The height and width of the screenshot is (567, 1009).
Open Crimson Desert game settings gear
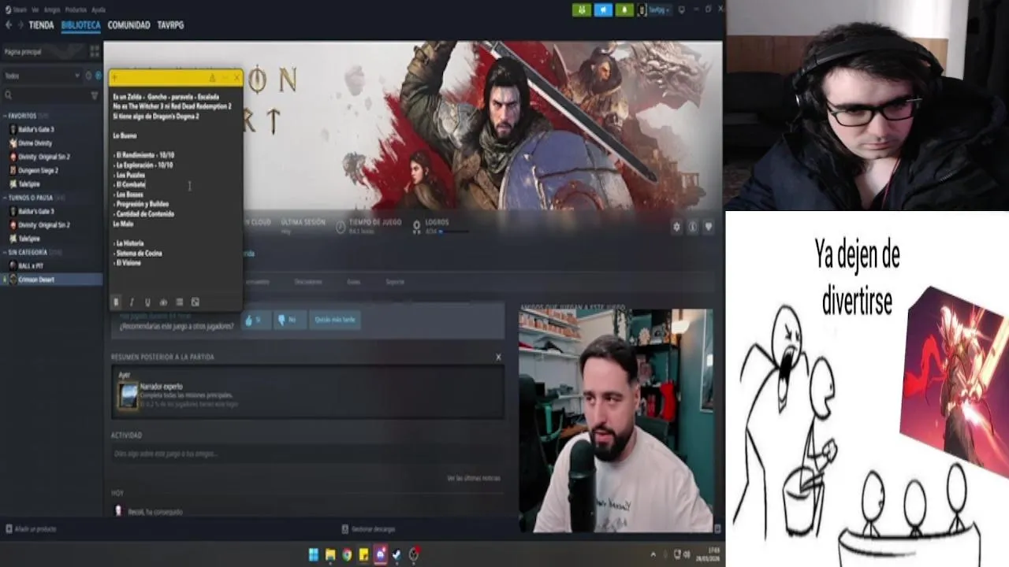tap(676, 227)
